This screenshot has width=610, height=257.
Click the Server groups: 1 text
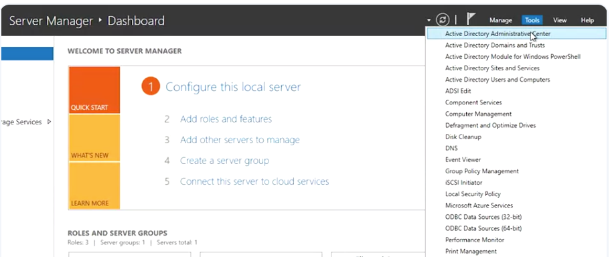coord(123,243)
